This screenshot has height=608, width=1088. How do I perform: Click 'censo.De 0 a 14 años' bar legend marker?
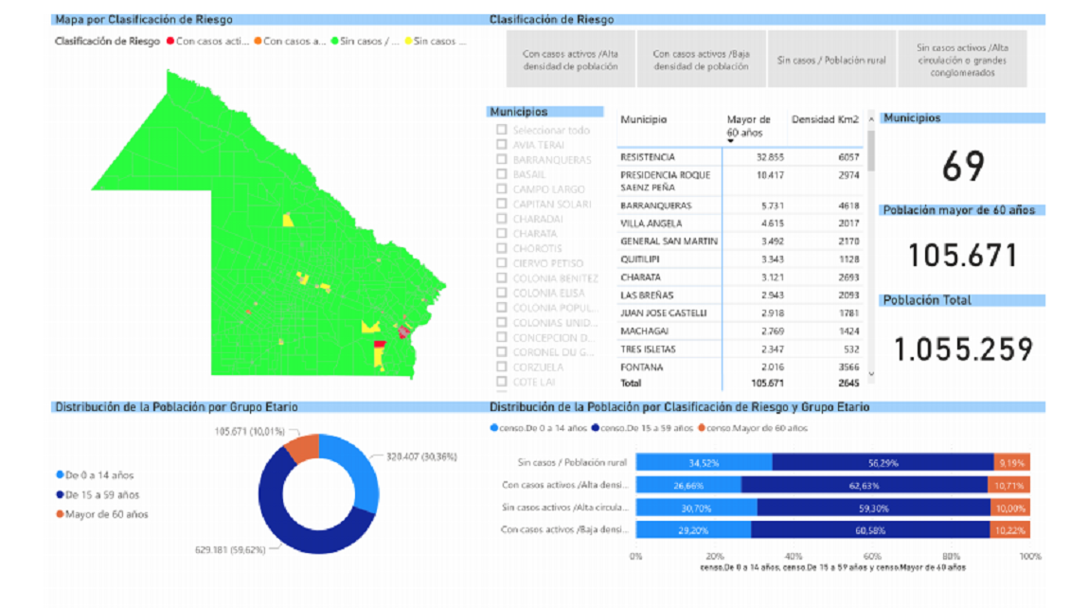pyautogui.click(x=493, y=428)
